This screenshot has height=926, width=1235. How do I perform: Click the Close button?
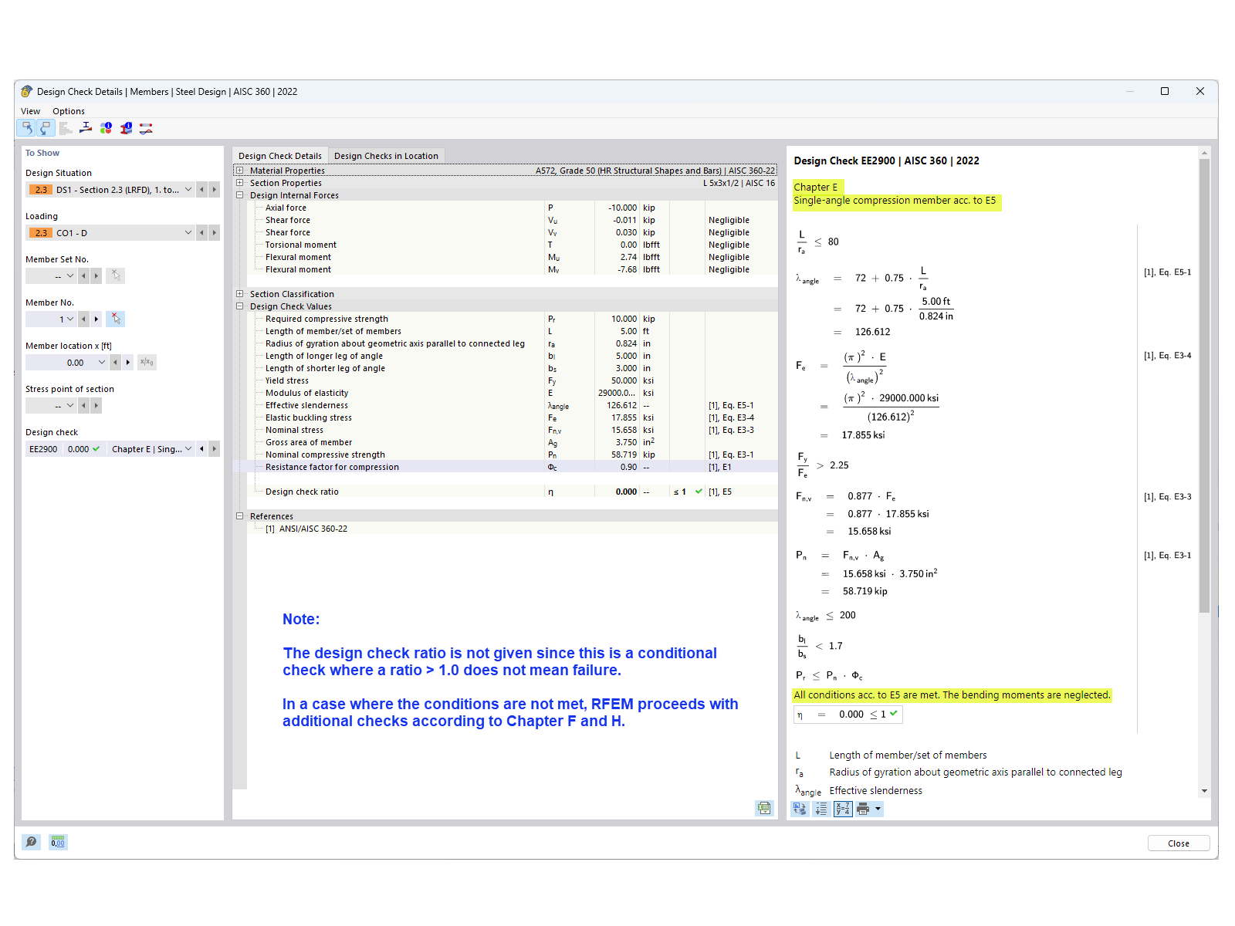pyautogui.click(x=1178, y=843)
